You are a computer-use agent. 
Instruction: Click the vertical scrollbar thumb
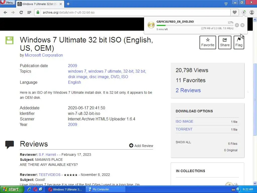click(x=255, y=99)
